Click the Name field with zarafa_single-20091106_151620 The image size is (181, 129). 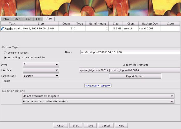pos(130,52)
